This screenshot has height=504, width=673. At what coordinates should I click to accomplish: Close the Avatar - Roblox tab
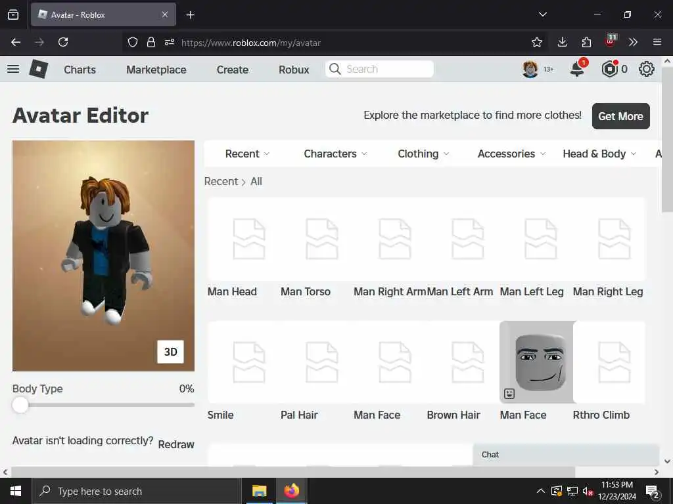click(x=165, y=14)
